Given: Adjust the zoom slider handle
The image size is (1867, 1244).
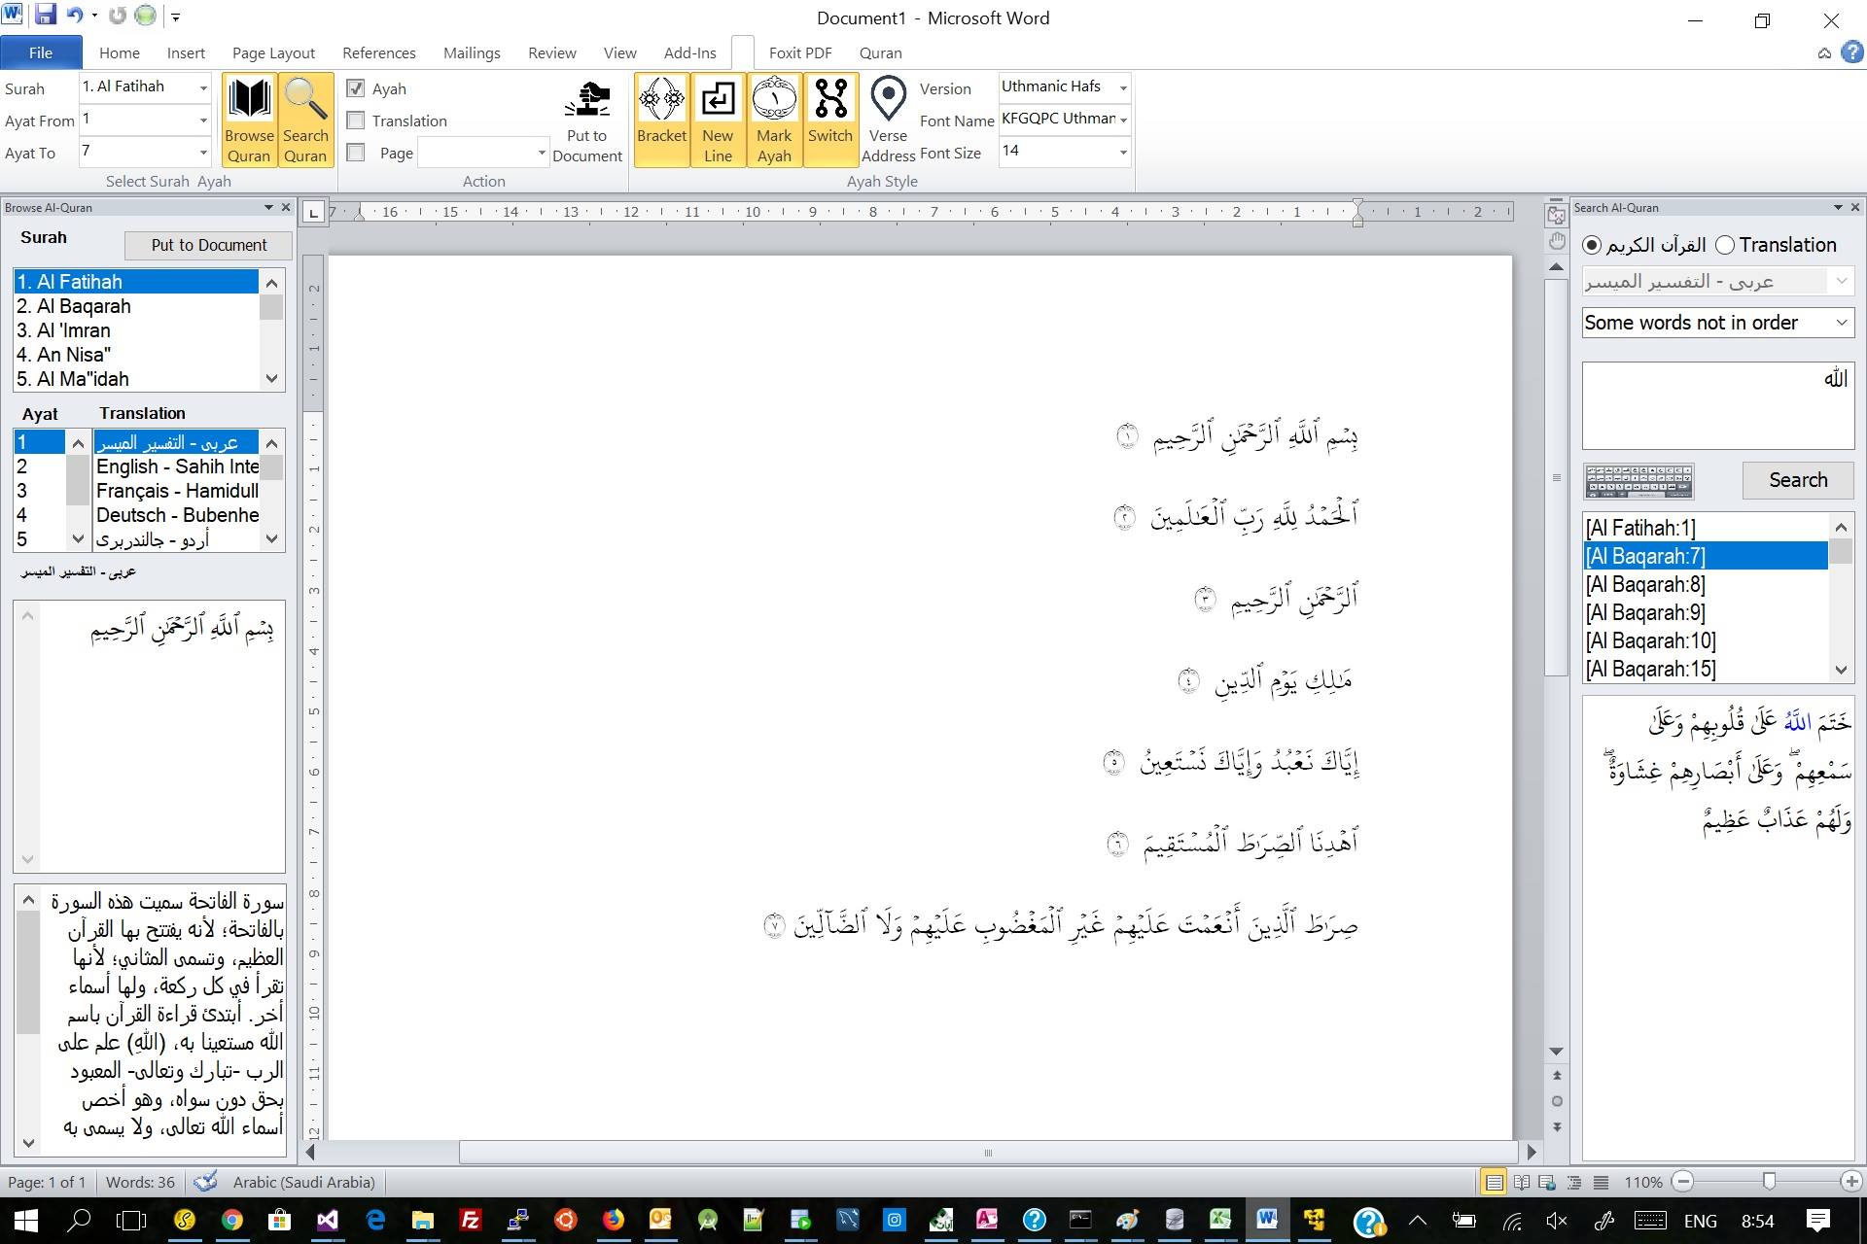Looking at the screenshot, I should 1769,1182.
